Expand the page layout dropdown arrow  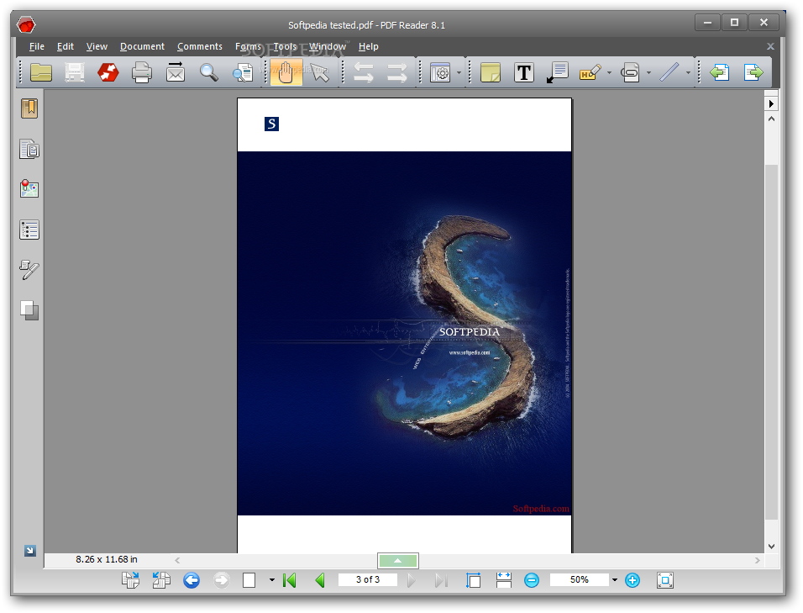pos(272,580)
